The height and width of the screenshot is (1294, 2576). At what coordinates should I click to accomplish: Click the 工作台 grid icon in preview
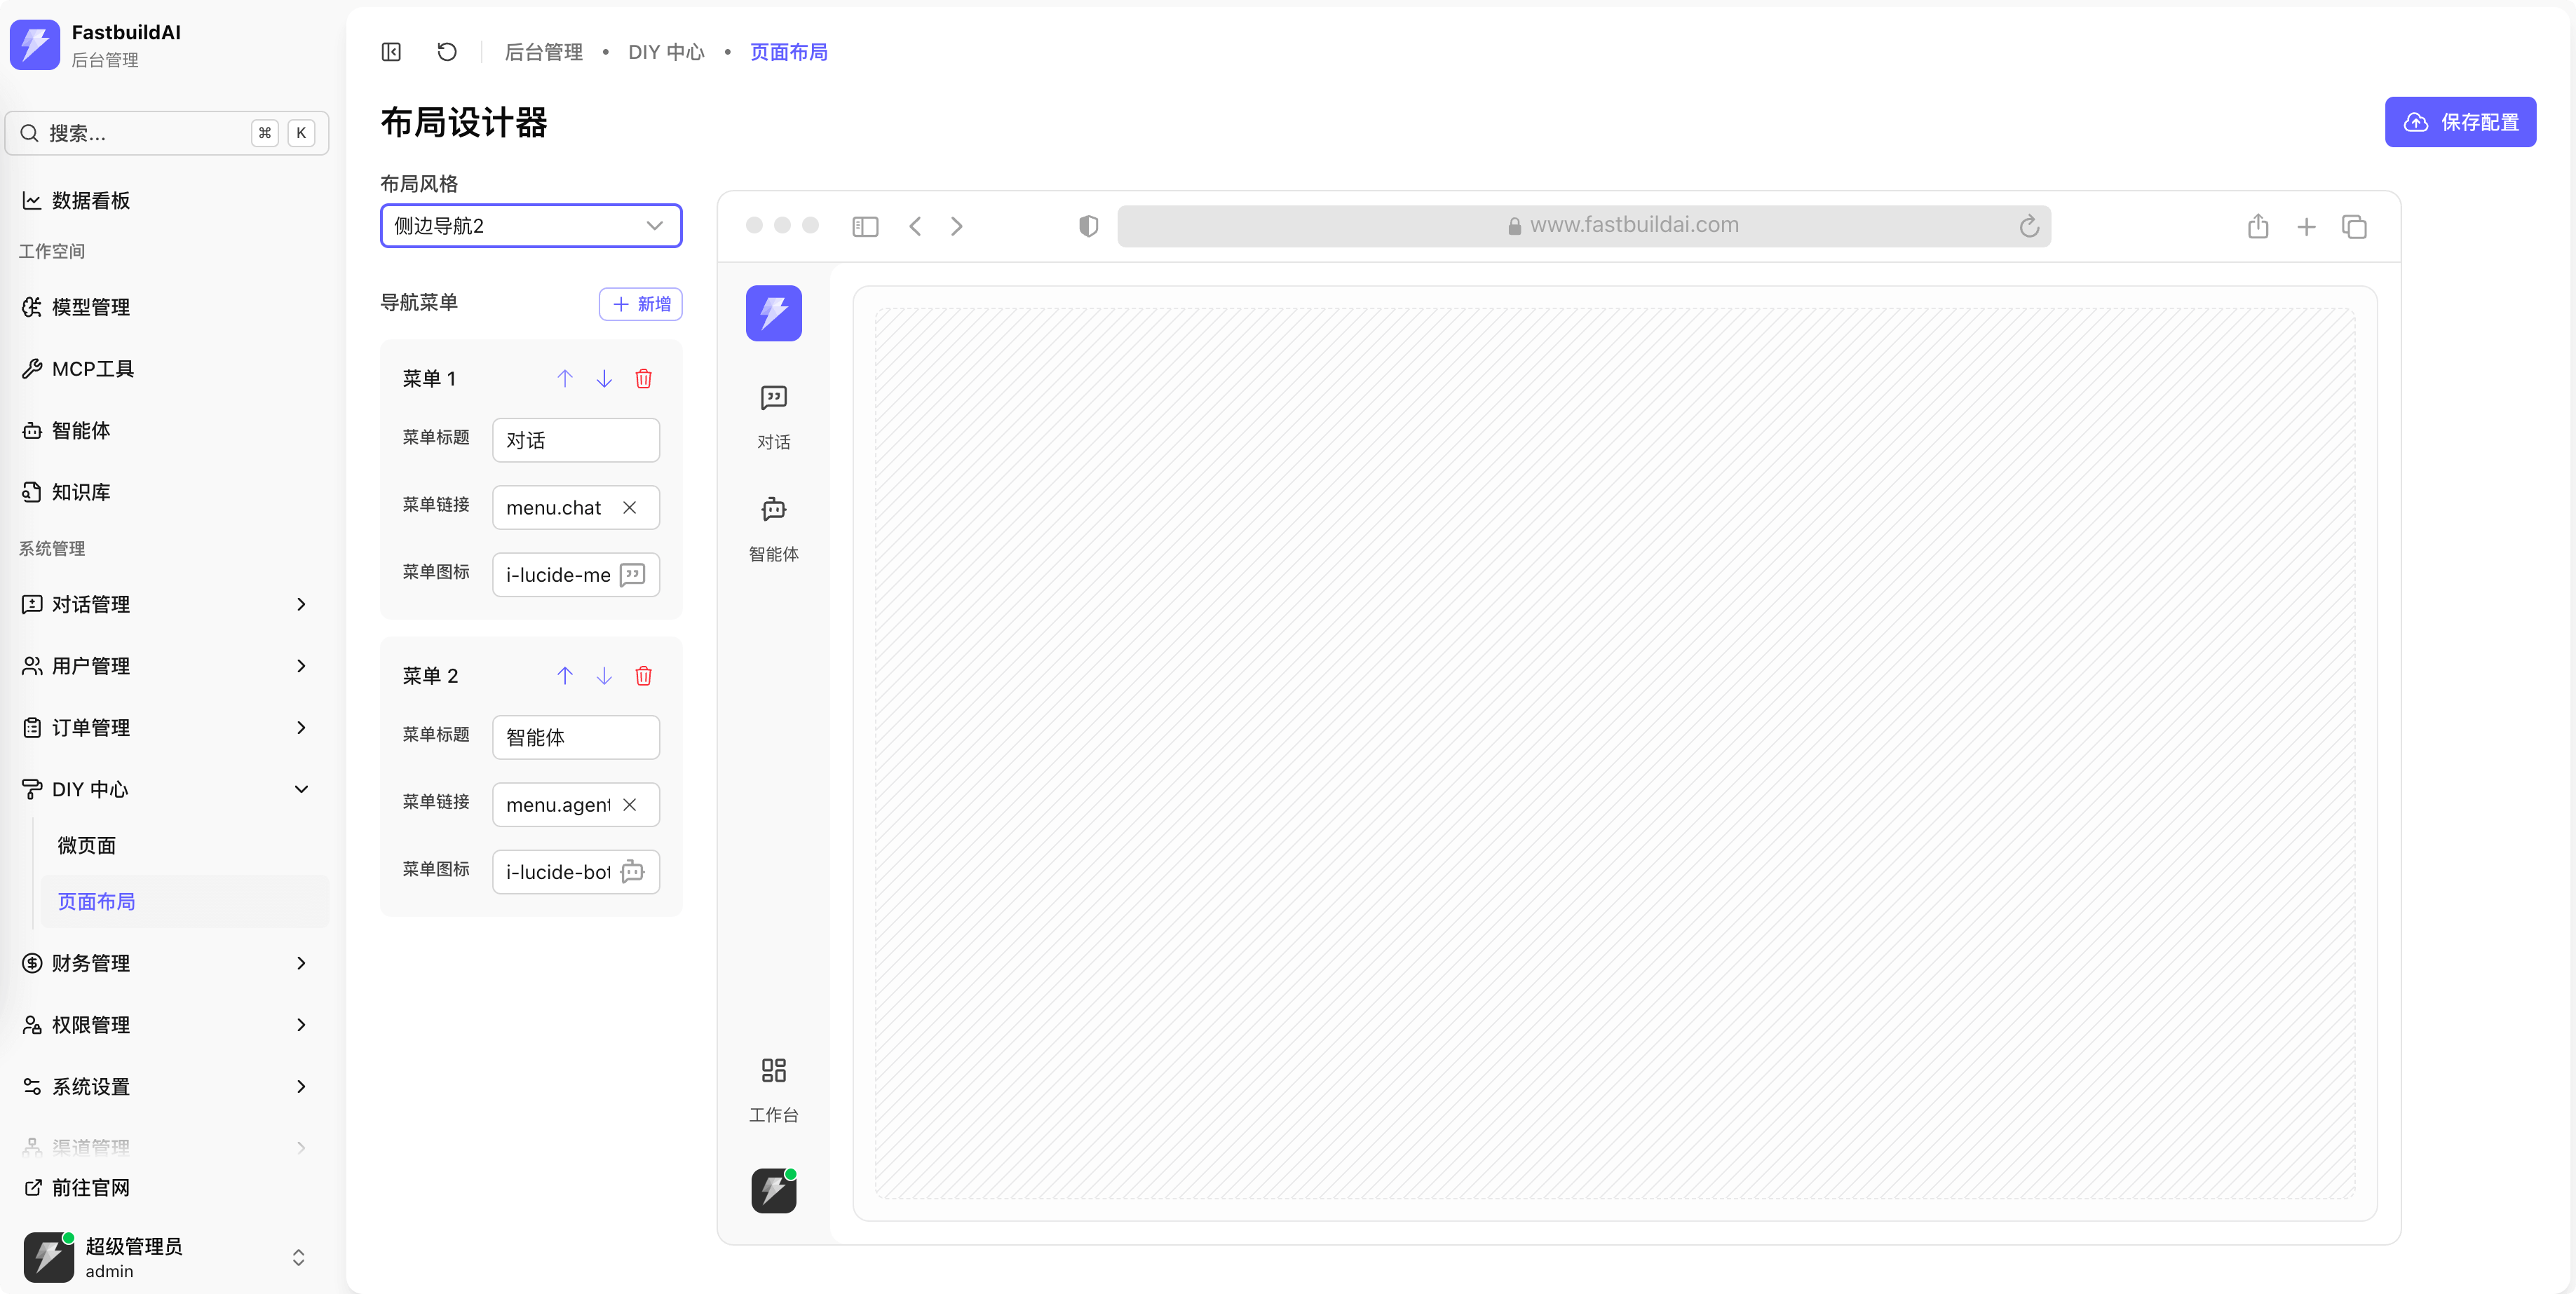pyautogui.click(x=773, y=1071)
